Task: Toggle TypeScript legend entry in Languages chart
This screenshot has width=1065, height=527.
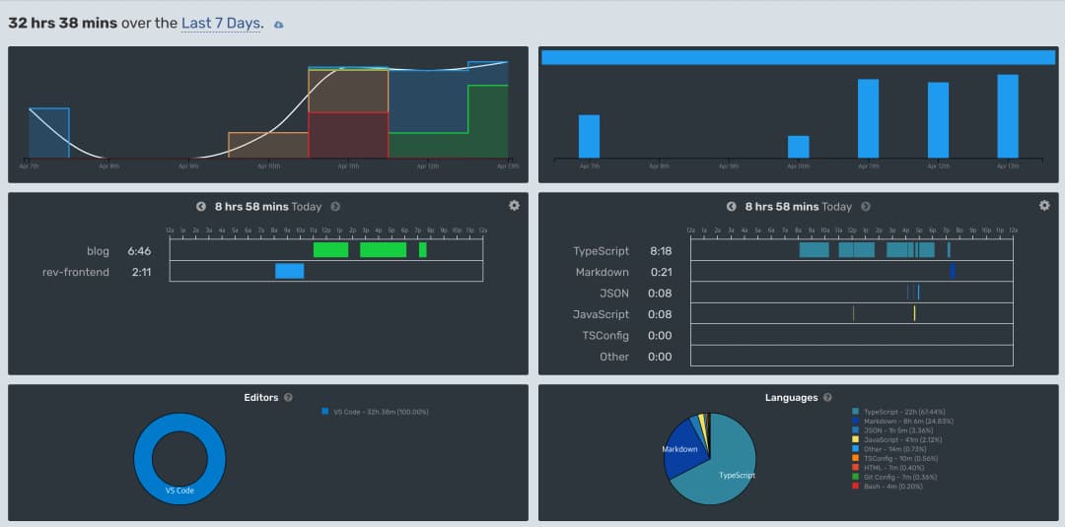Action: [x=898, y=412]
